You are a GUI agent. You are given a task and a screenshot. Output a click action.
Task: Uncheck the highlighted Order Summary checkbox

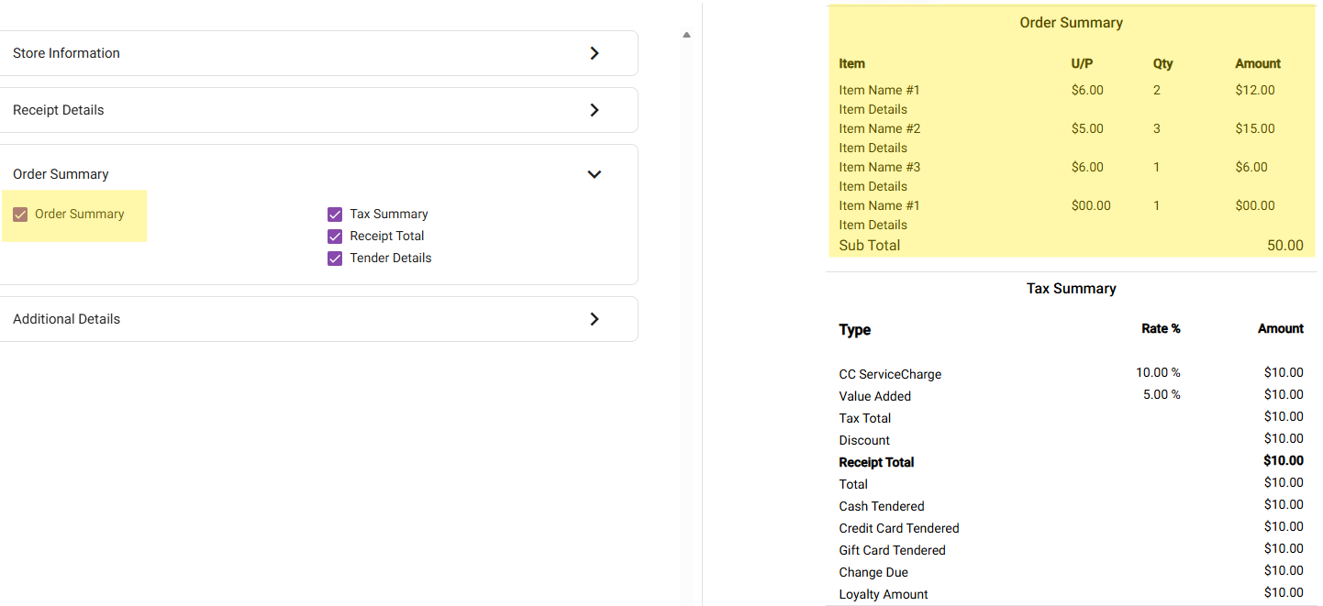click(20, 215)
